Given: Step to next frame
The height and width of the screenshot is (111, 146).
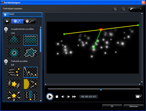Looking at the screenshot, I should pyautogui.click(x=68, y=97).
